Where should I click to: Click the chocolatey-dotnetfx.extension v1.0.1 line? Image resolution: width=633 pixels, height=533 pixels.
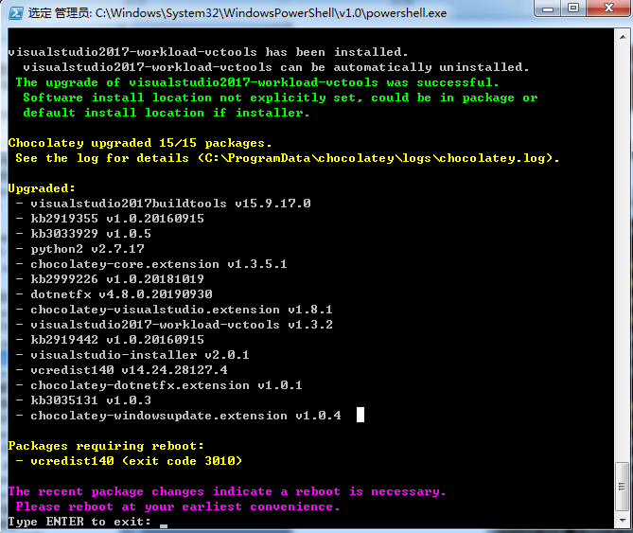tap(159, 384)
